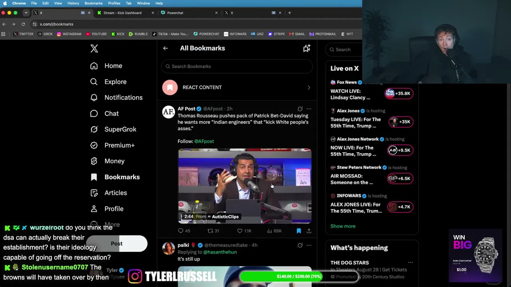Open options for THE DOG STARS trend
This screenshot has height=287, width=511.
click(410, 263)
